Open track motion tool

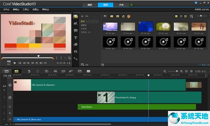(x=71, y=71)
